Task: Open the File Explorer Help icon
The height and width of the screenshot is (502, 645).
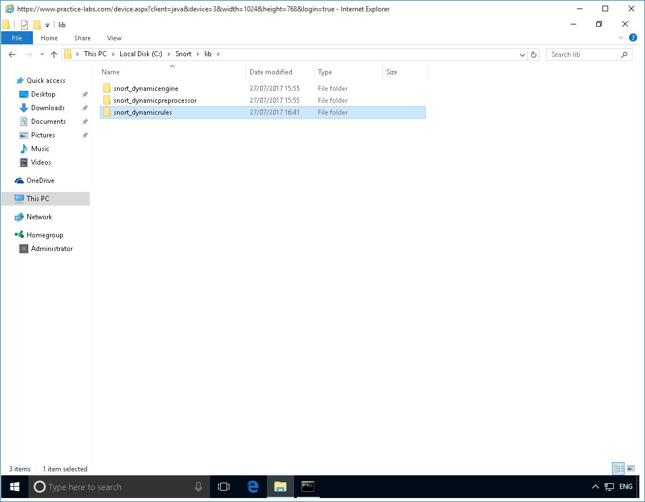Action: 633,37
